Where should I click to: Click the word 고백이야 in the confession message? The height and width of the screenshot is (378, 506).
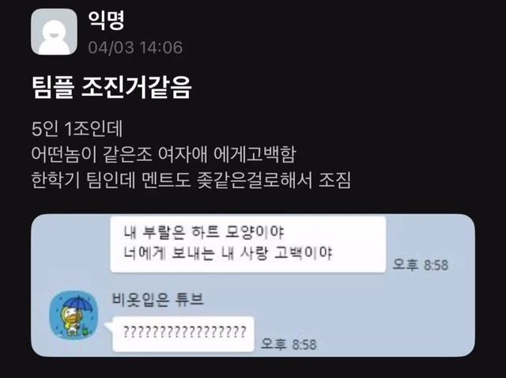(303, 253)
